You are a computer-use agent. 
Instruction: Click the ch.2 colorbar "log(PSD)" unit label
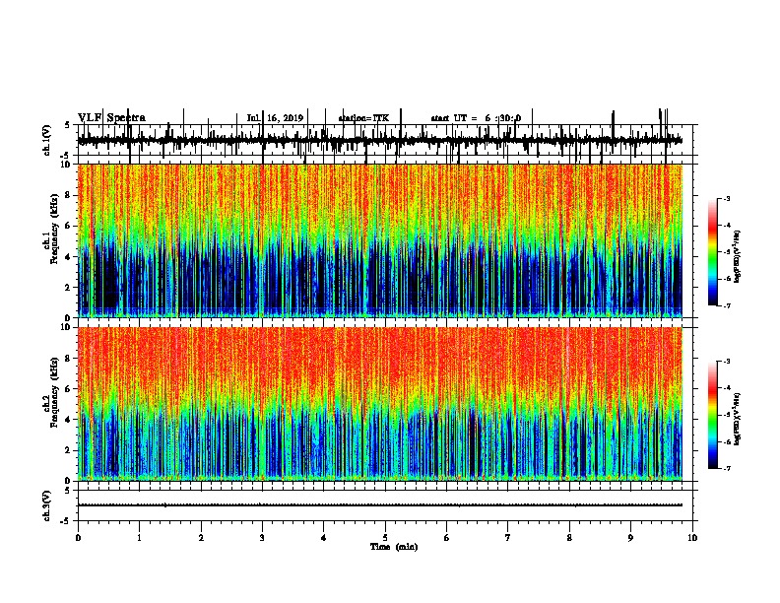pyautogui.click(x=737, y=419)
